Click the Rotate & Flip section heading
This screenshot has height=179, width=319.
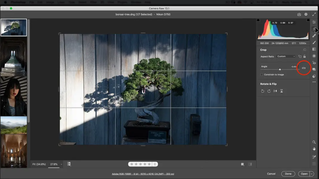268,84
